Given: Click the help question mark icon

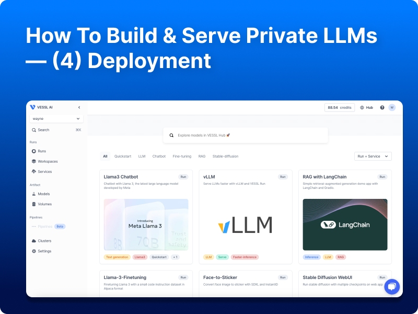Looking at the screenshot, I should (x=381, y=107).
